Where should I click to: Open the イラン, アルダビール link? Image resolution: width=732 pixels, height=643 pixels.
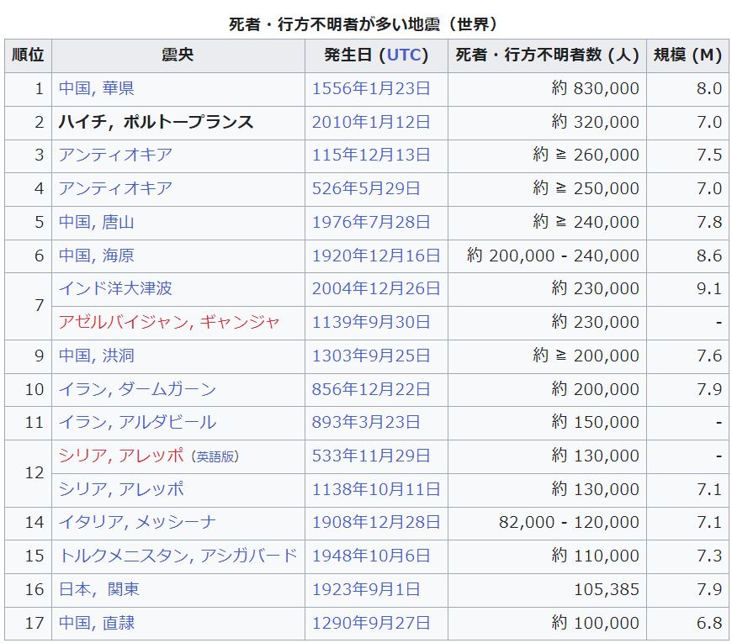(137, 422)
